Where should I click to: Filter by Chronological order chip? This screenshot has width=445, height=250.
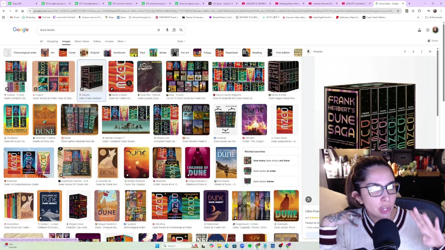[21, 53]
